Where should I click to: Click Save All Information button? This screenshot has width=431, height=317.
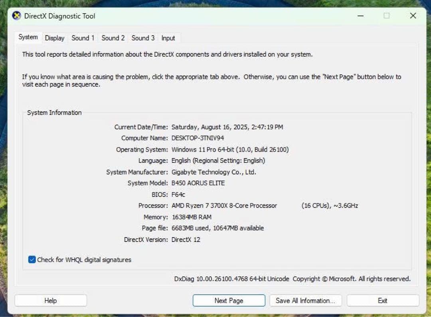click(x=306, y=301)
